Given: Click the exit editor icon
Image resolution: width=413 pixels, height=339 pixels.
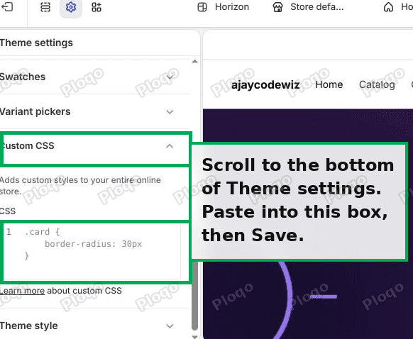Looking at the screenshot, I should pyautogui.click(x=7, y=6).
